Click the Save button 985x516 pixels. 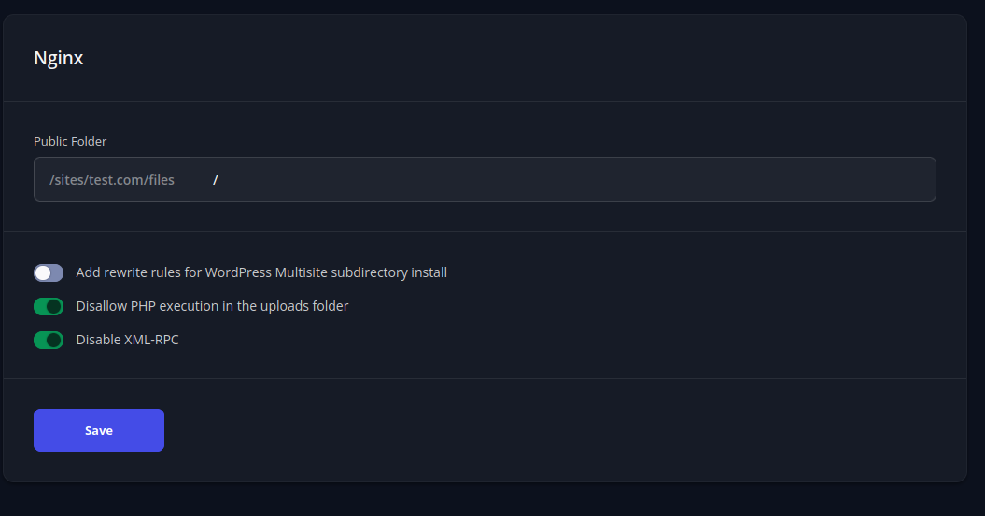click(99, 430)
